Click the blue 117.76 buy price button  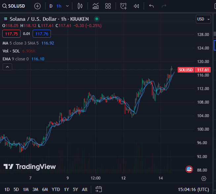42,34
